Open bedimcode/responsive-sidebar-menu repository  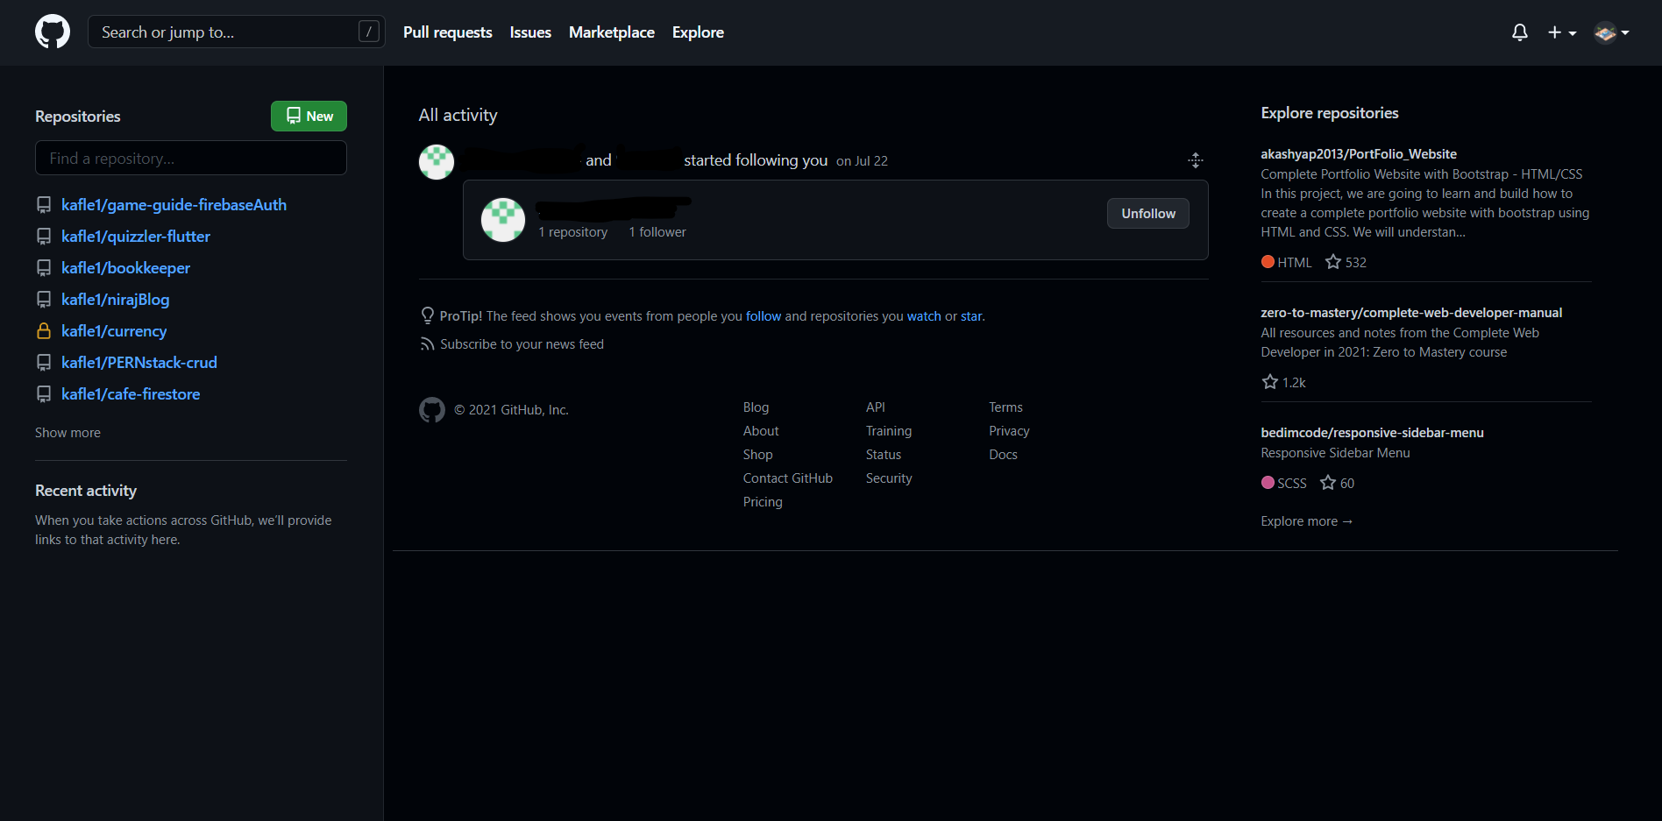tap(1372, 433)
